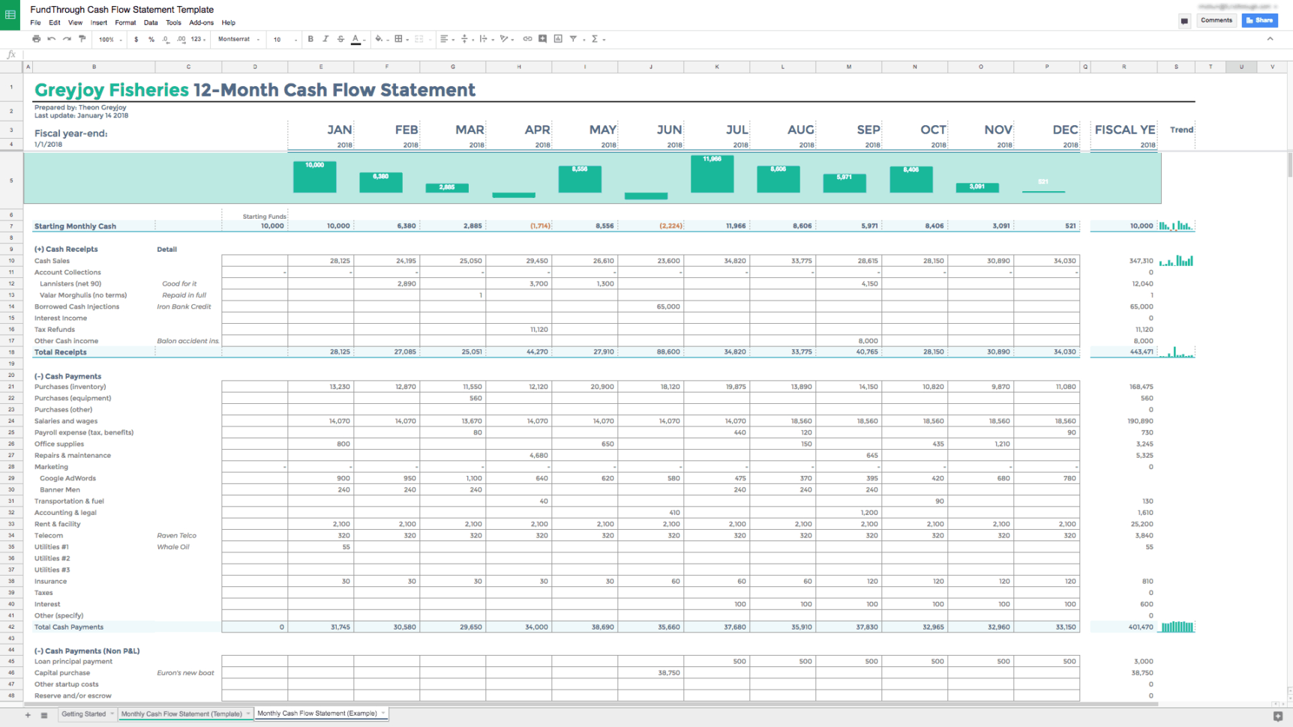Image resolution: width=1293 pixels, height=727 pixels.
Task: Open the text color picker
Action: [x=355, y=39]
